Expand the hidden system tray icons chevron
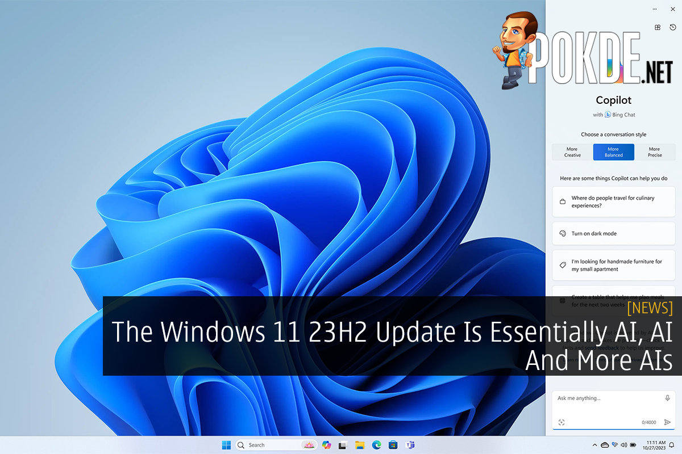The width and height of the screenshot is (682, 454). (594, 445)
